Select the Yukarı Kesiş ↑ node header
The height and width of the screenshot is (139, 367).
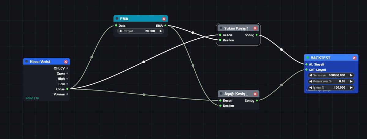click(238, 28)
